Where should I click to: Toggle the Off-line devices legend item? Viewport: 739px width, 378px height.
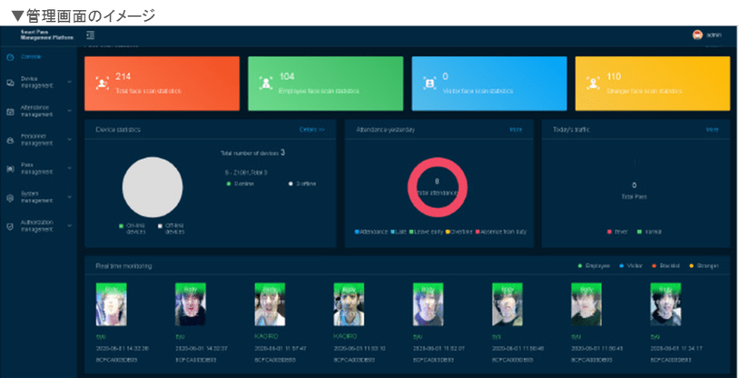(170, 228)
